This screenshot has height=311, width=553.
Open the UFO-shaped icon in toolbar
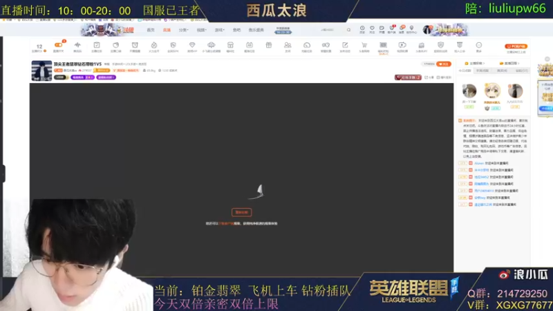tap(212, 45)
